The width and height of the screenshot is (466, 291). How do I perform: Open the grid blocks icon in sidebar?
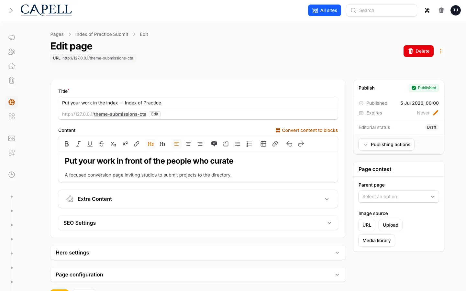[12, 116]
